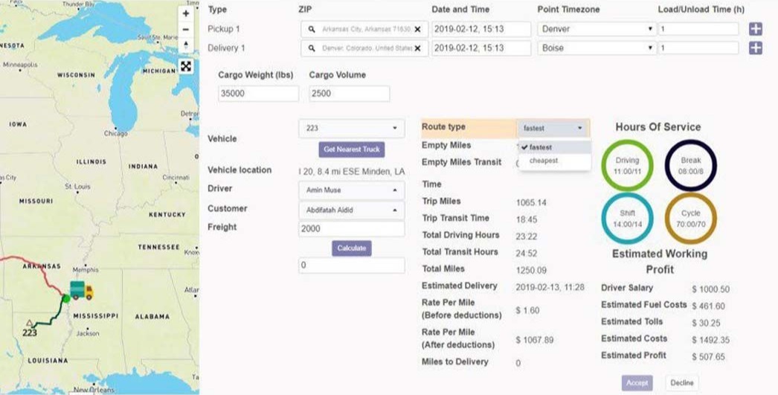
Task: Add a point after Pickup 1
Action: click(x=755, y=29)
